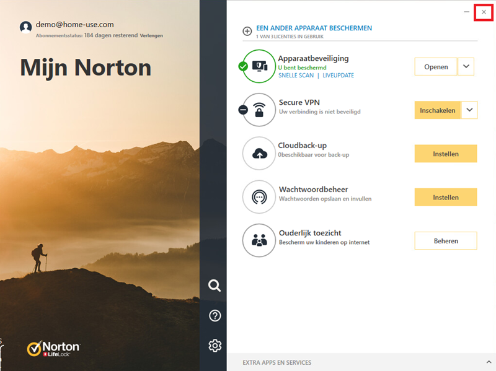Click the user account avatar icon
Image resolution: width=496 pixels, height=371 pixels.
25,27
